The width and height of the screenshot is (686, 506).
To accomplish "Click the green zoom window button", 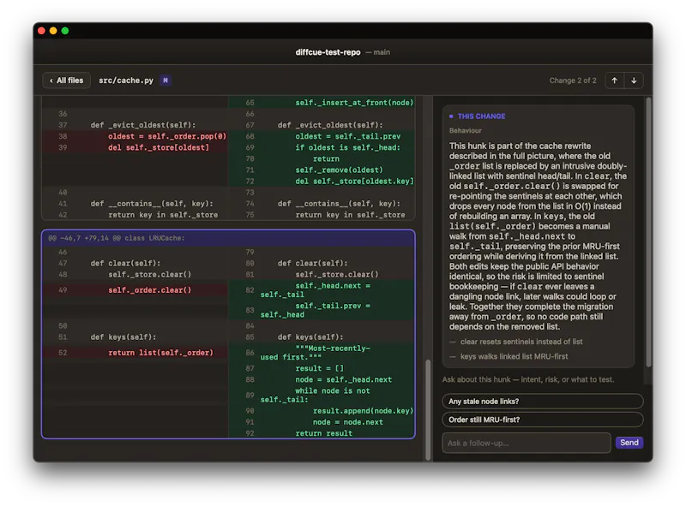I will tap(65, 31).
